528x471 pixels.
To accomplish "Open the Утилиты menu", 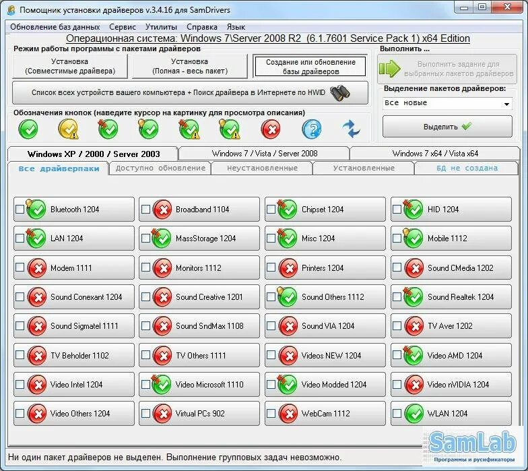I will [161, 27].
